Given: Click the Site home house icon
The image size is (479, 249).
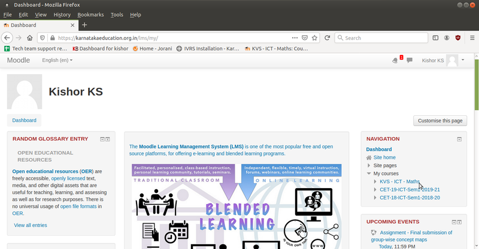Looking at the screenshot, I should click(369, 158).
